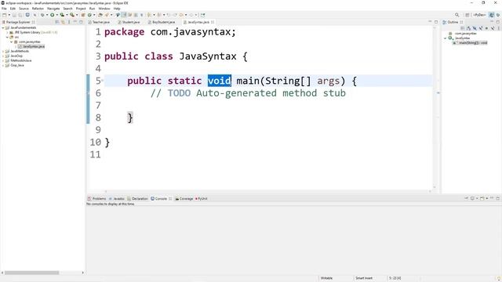Toggle Hide Non-Public Members in Outline
502x282 pixels.
486,28
